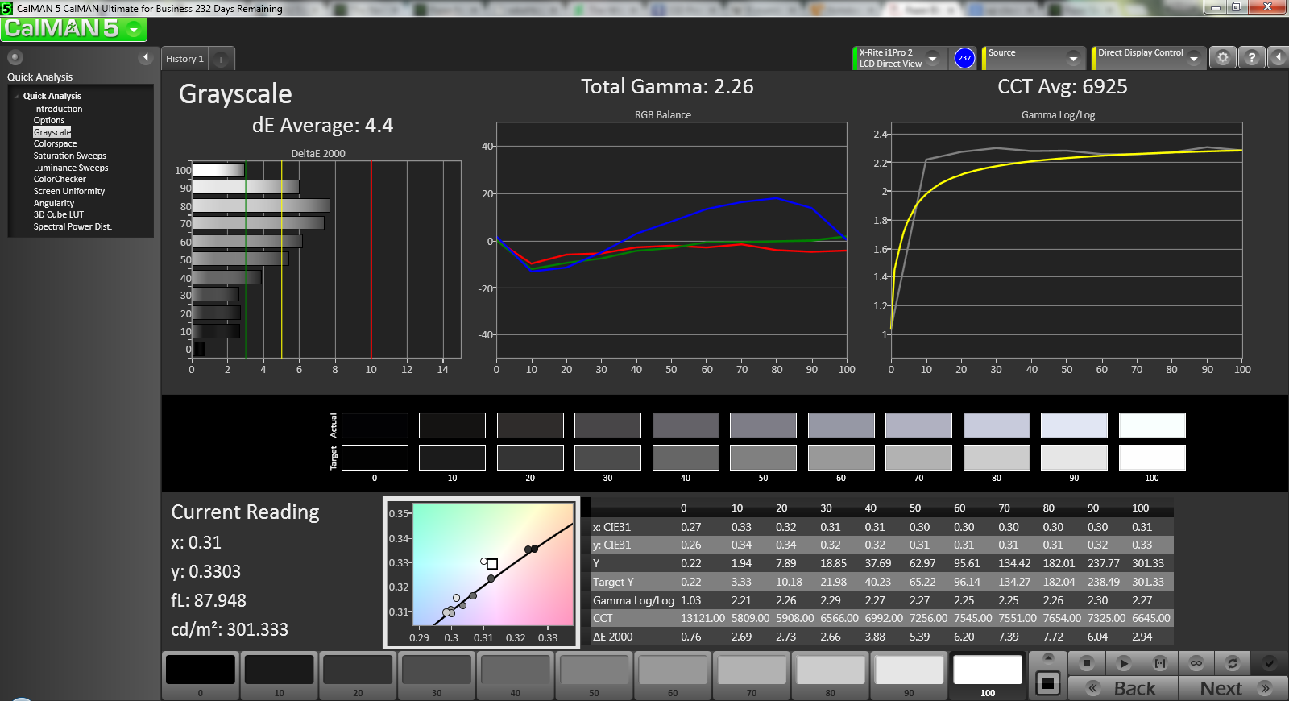Open the Luminance Sweeps page
The width and height of the screenshot is (1289, 701).
pyautogui.click(x=71, y=168)
